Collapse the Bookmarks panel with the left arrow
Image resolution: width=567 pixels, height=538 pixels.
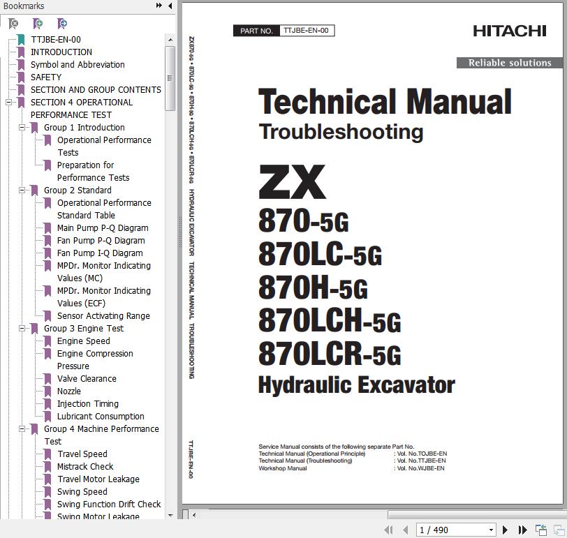point(170,6)
